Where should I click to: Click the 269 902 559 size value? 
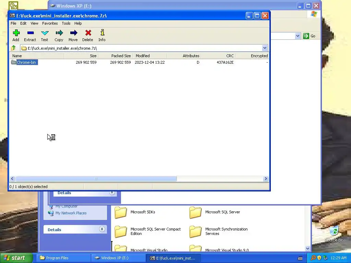(x=86, y=62)
